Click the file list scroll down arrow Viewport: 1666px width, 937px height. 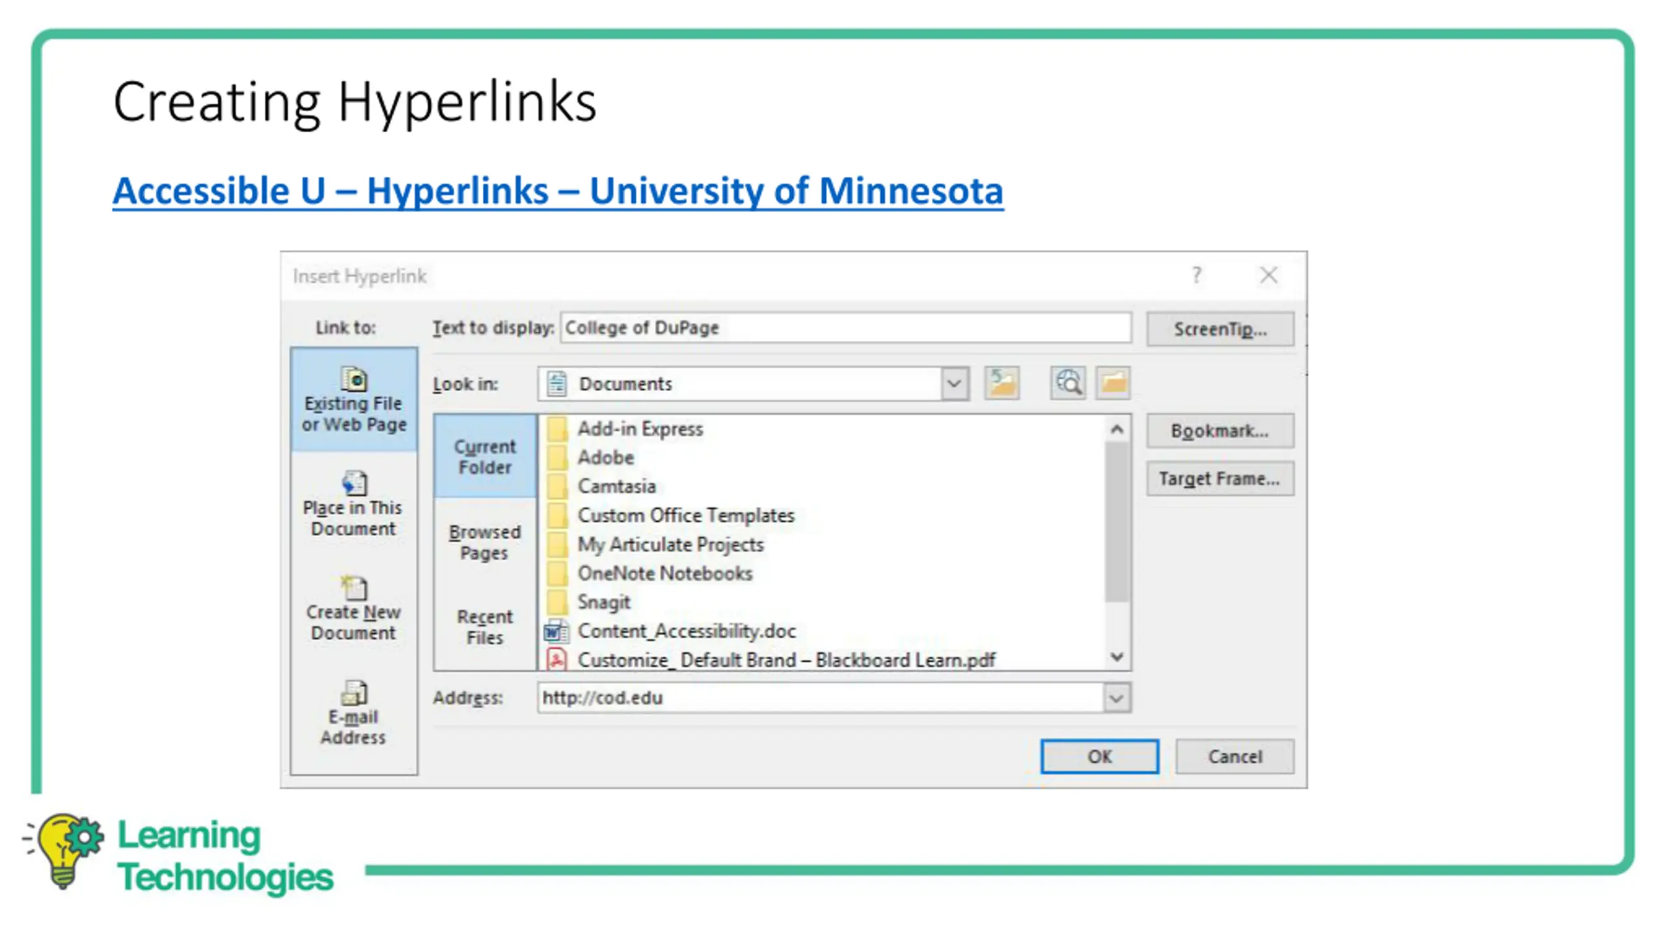coord(1117,657)
